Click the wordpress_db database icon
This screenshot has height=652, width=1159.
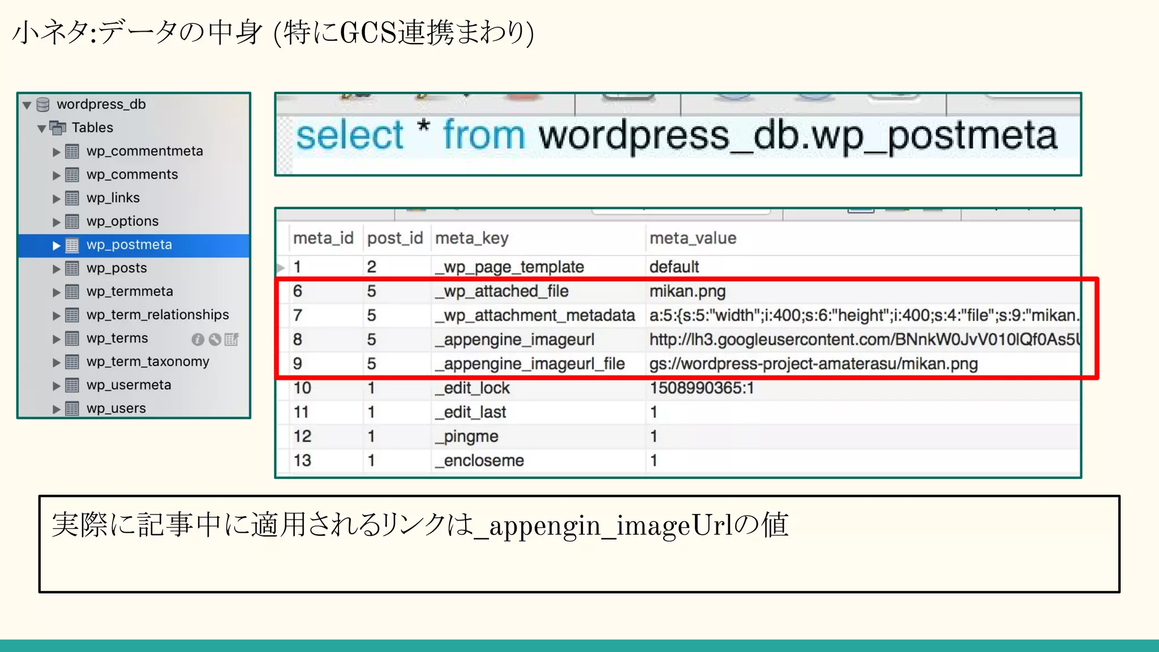pyautogui.click(x=43, y=105)
